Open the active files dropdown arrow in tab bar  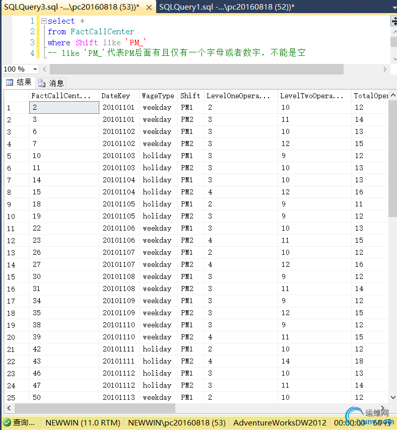pyautogui.click(x=394, y=8)
